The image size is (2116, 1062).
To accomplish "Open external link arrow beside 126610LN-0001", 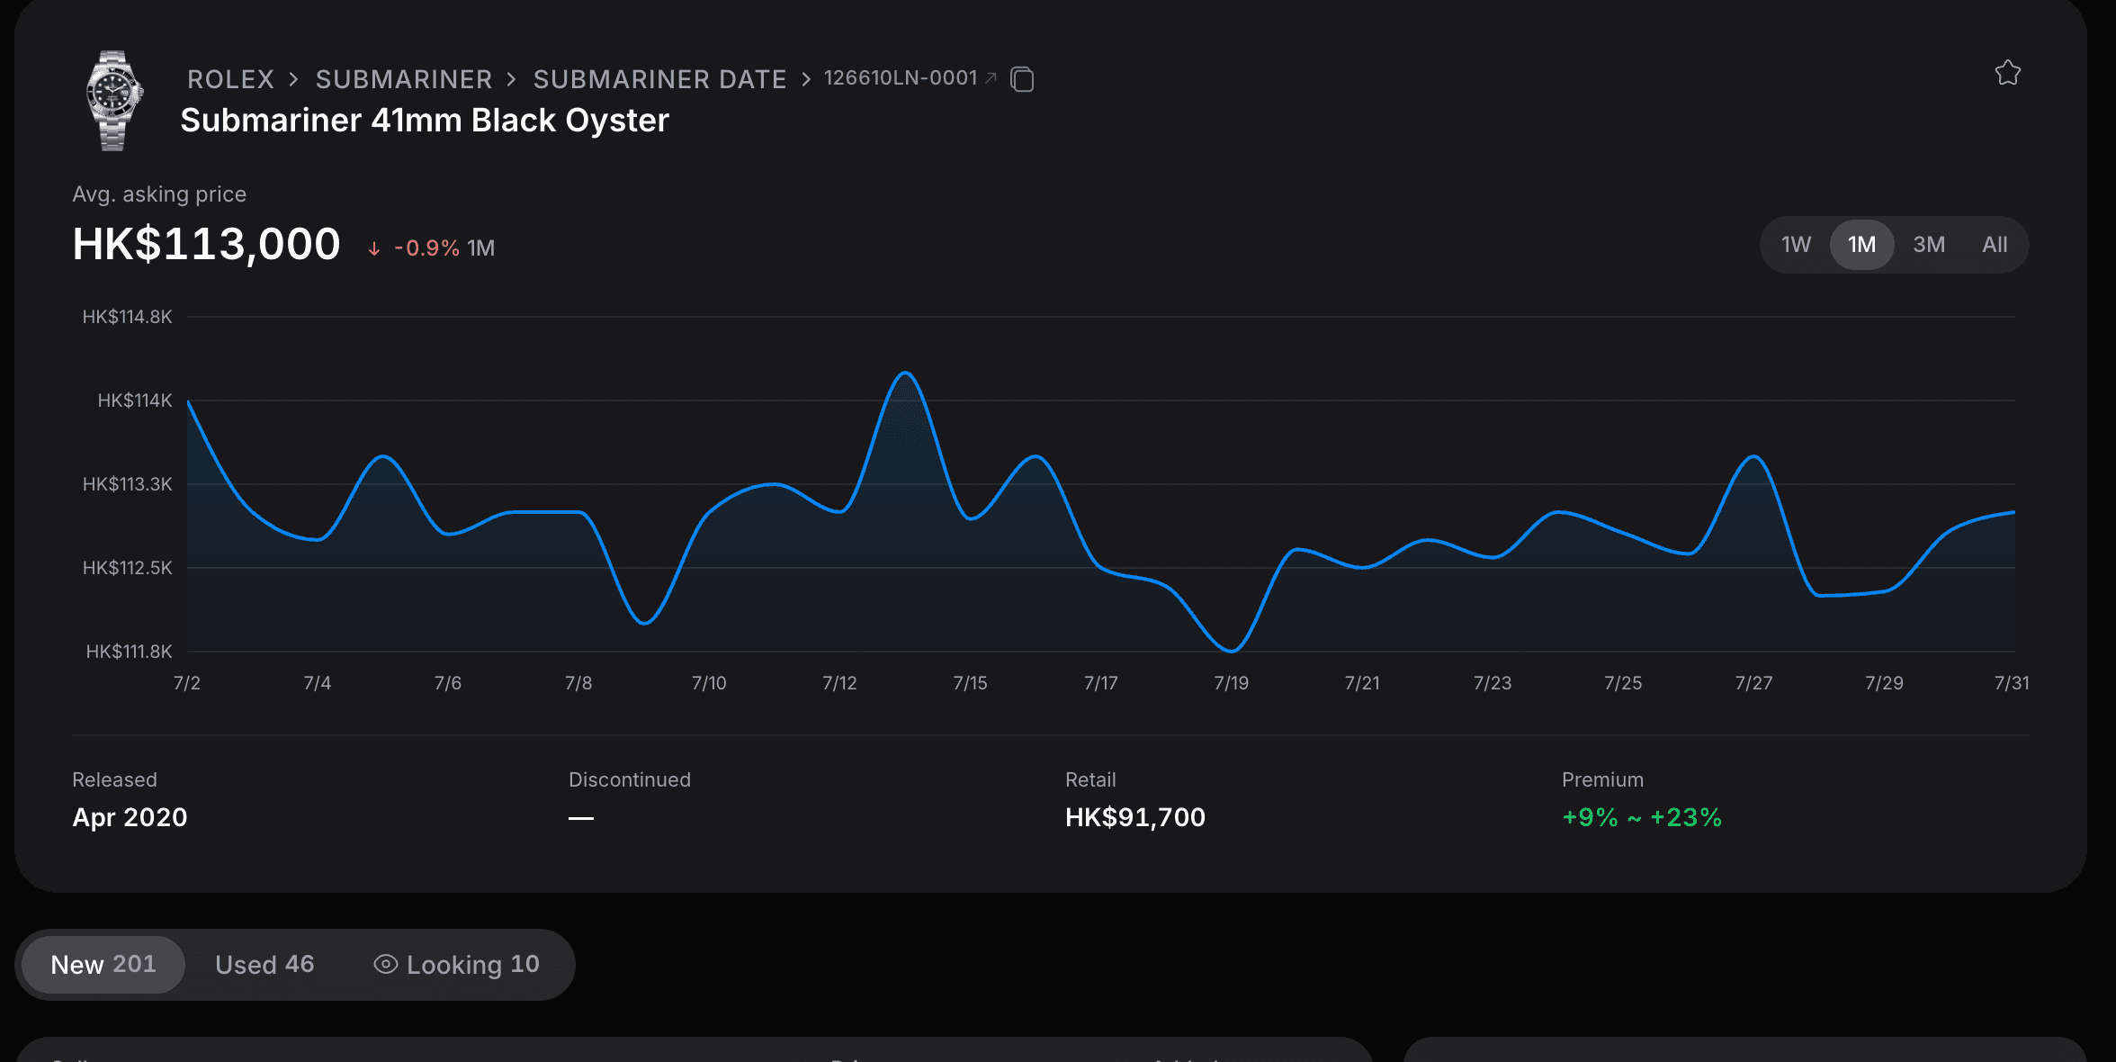I will pos(991,78).
